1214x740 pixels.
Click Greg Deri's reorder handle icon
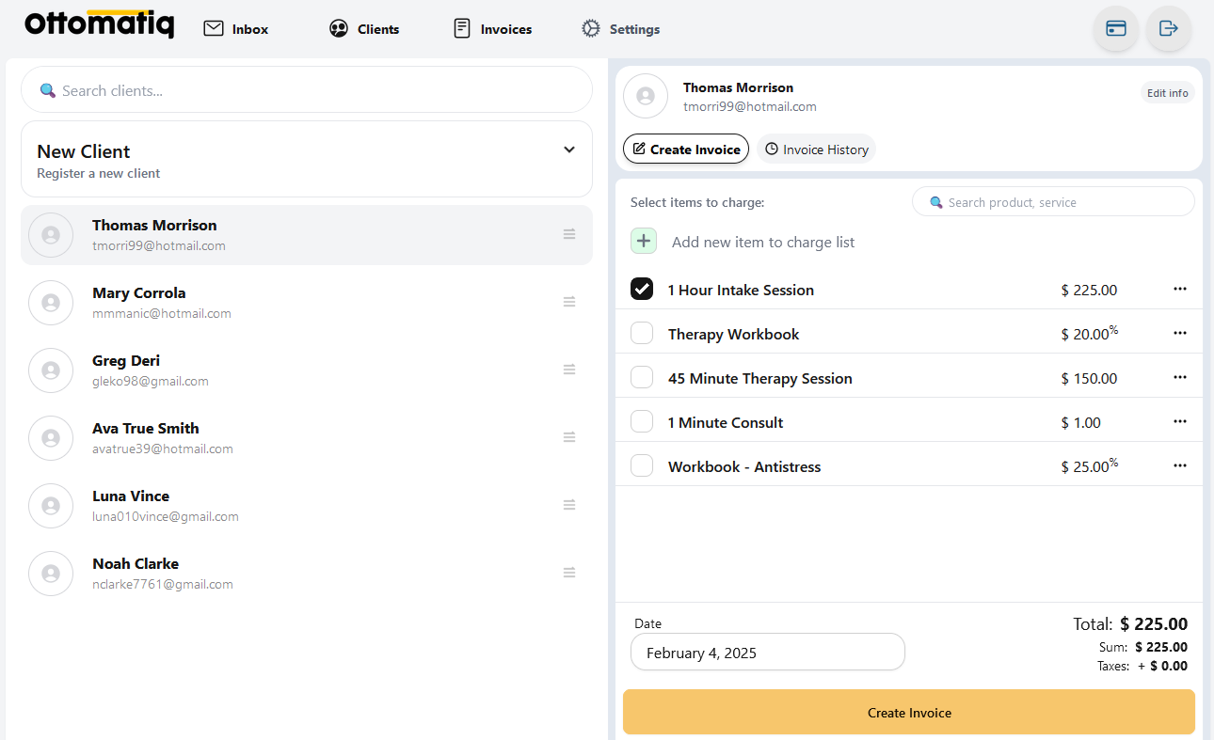coord(569,370)
